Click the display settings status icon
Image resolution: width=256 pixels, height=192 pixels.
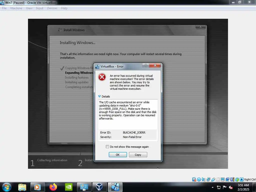coord(222,179)
